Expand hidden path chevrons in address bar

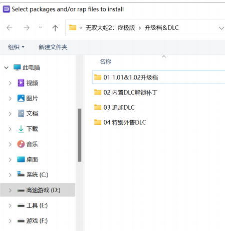81,28
